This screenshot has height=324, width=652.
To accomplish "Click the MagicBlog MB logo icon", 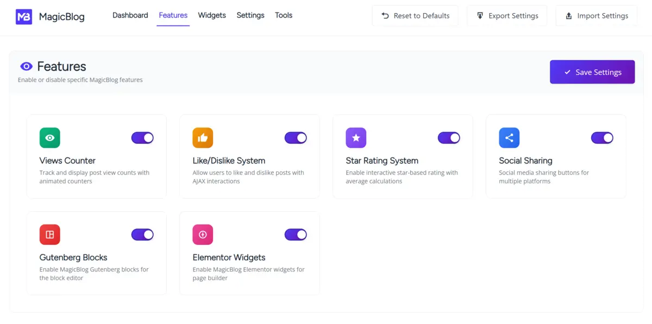I will click(24, 16).
